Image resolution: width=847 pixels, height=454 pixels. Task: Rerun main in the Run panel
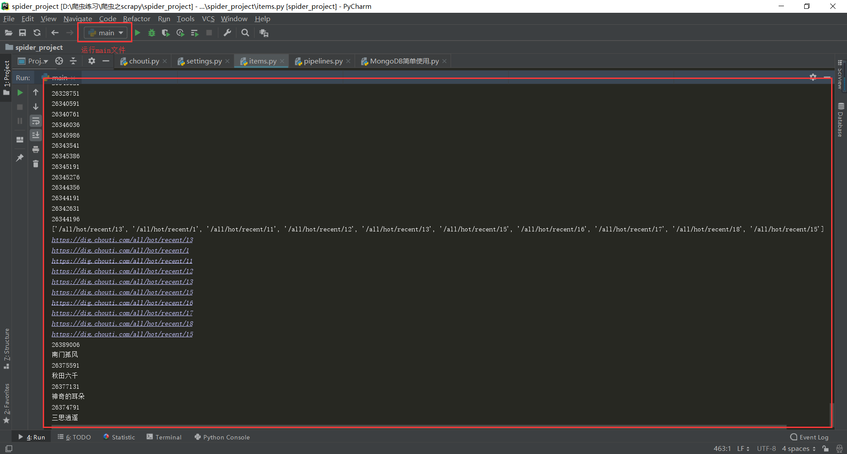pos(20,93)
